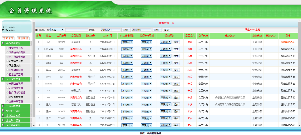Open the 汇款方式管理 sidebar item

16,88
